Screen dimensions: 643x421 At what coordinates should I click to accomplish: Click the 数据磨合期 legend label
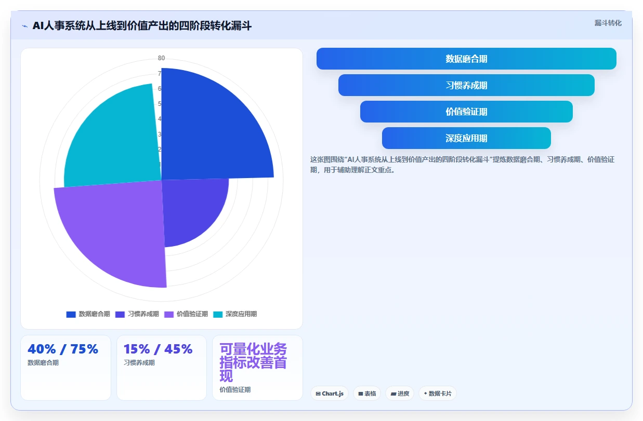point(94,314)
